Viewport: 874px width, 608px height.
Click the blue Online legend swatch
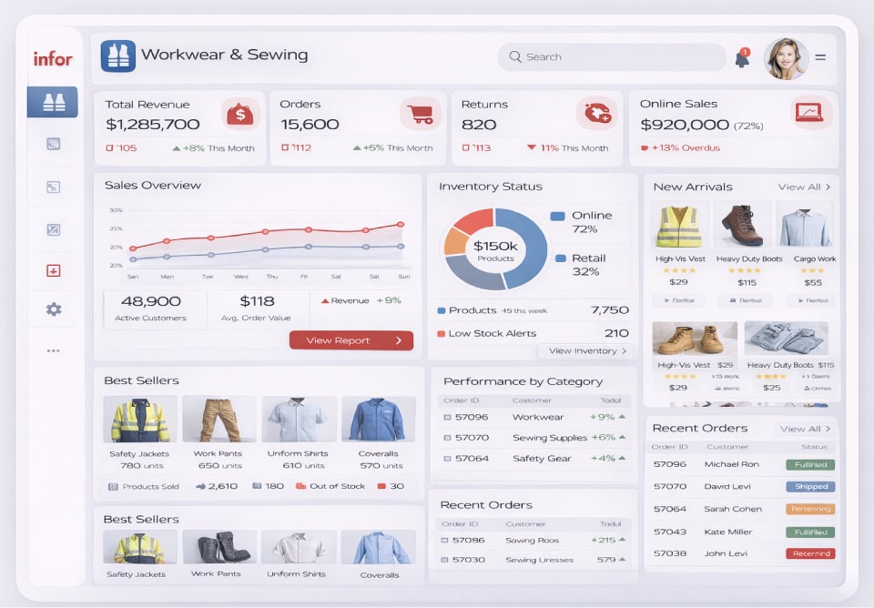(558, 216)
